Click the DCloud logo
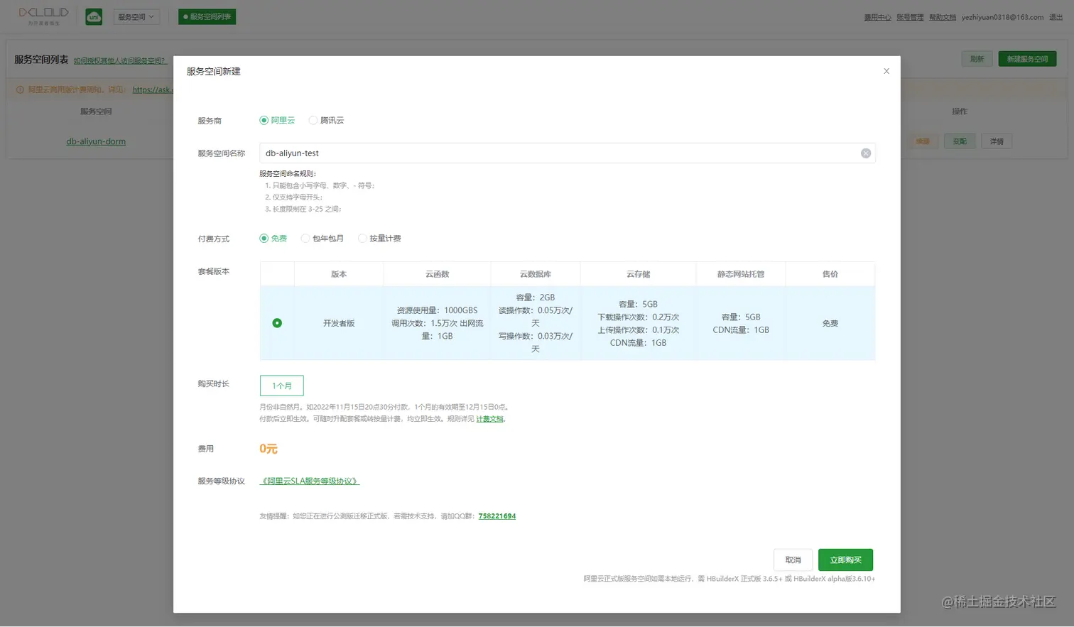Image resolution: width=1074 pixels, height=627 pixels. (43, 16)
